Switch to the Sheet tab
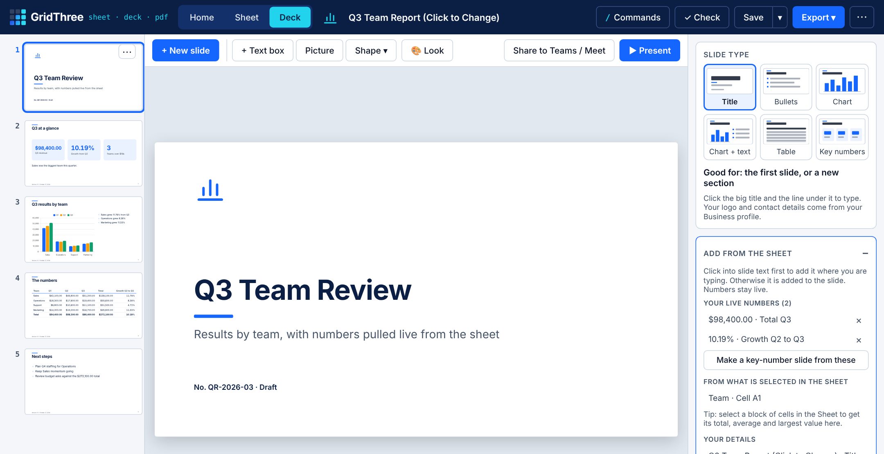Image resolution: width=884 pixels, height=454 pixels. tap(246, 17)
